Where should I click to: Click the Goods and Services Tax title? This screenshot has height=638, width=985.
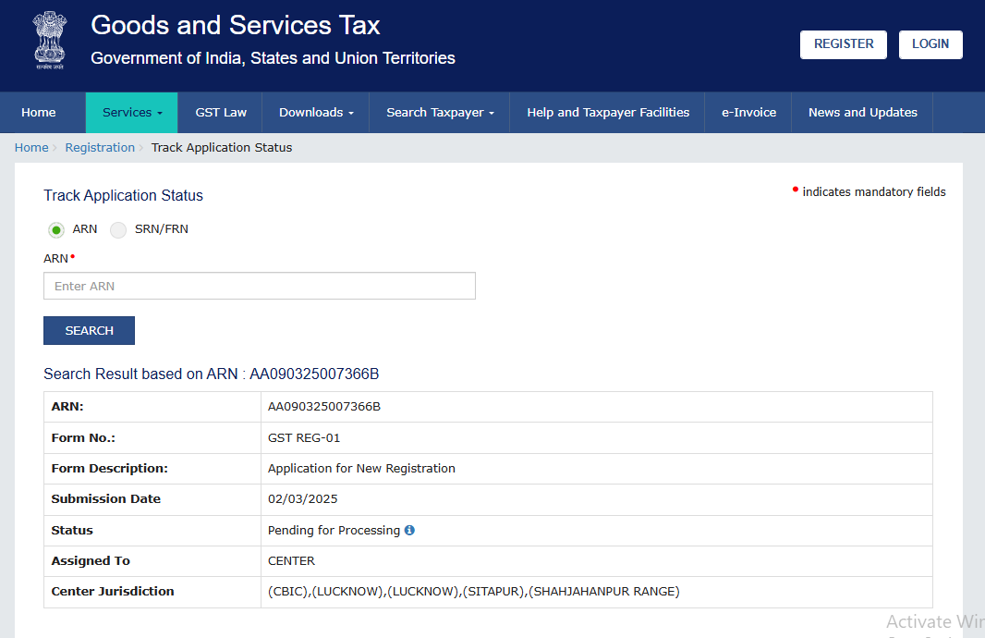236,26
